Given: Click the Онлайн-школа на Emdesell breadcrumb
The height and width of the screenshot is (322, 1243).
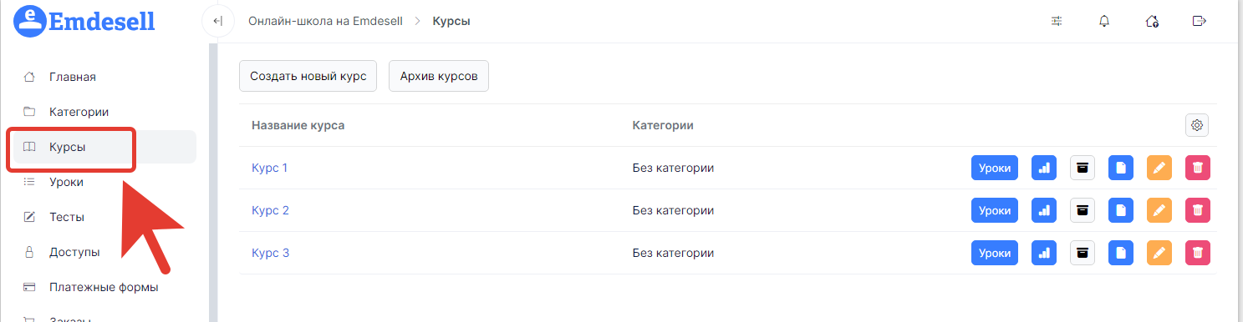Looking at the screenshot, I should [326, 21].
